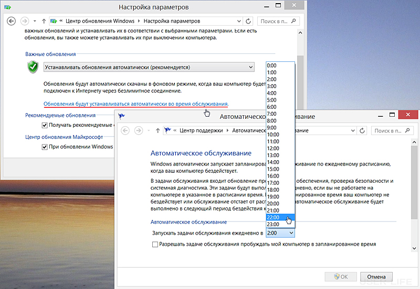Open recent locations in Настройка параметров window
Screen dimensions: 420x289
(35, 21)
